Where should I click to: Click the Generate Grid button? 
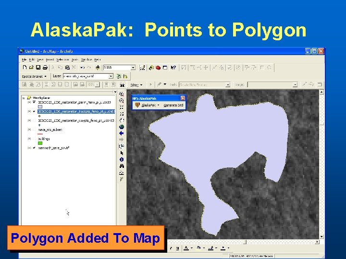tap(173, 105)
